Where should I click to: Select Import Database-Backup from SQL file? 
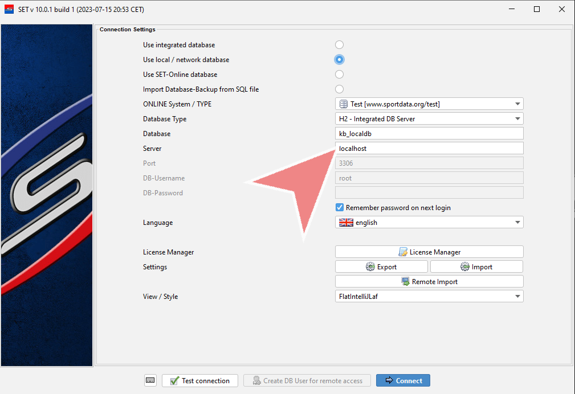(340, 89)
